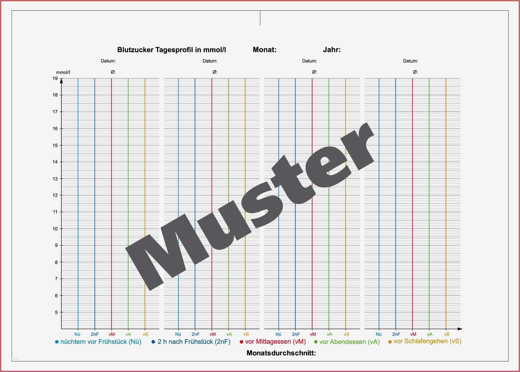Select legend entry "2 h nach Frühstück (2nF)"

191,342
